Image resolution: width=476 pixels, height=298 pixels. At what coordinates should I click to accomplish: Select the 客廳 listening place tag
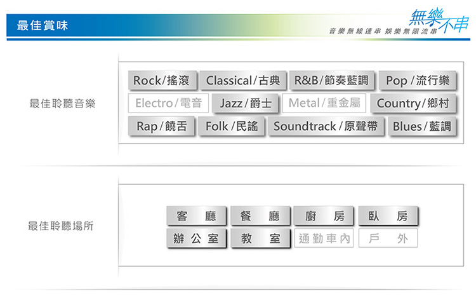tap(196, 215)
